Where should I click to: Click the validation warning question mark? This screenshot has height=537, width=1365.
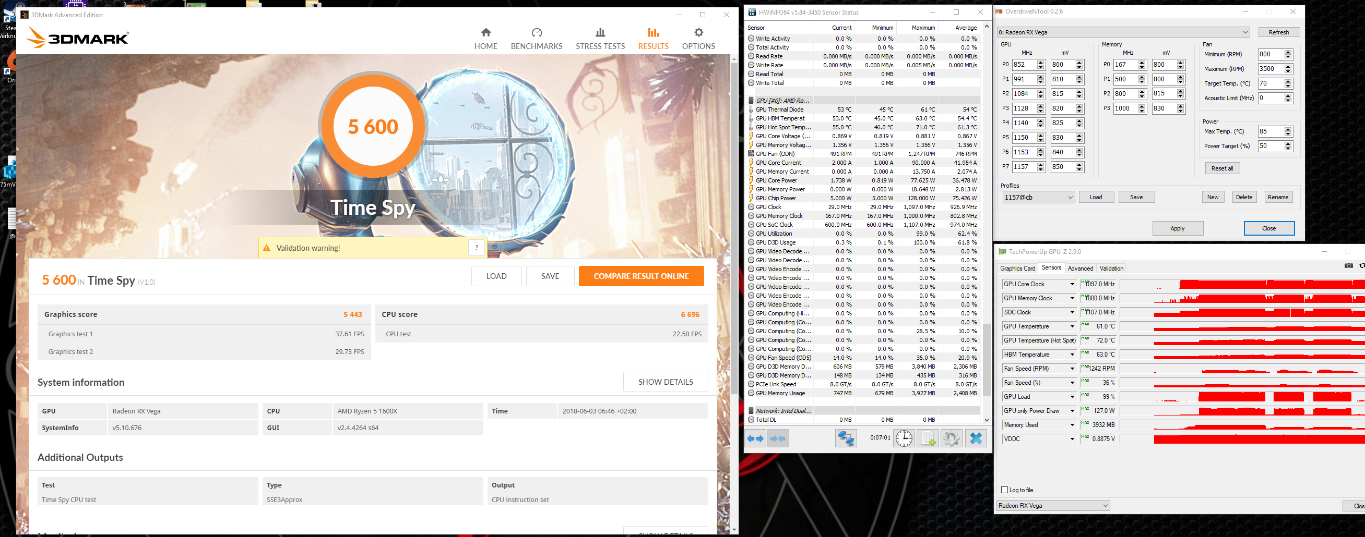coord(477,247)
